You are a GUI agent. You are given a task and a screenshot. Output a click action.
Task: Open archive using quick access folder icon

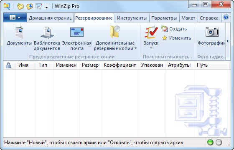(x=30, y=6)
